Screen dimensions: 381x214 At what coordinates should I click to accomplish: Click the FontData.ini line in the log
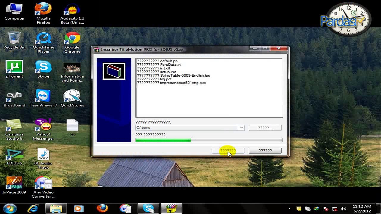click(159, 64)
